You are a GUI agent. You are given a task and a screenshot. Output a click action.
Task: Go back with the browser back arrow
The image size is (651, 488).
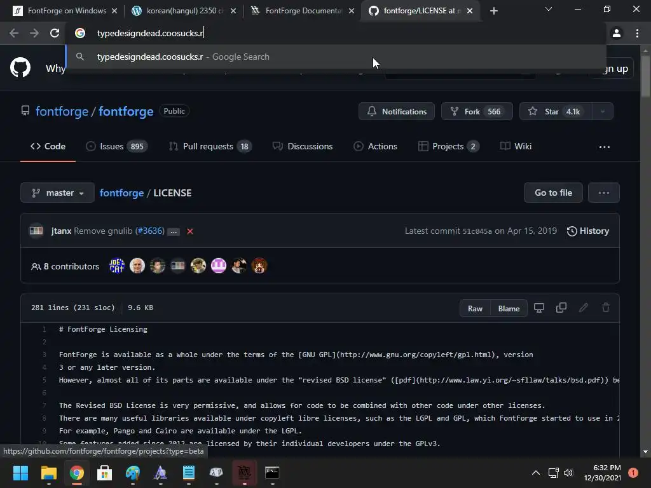point(14,33)
